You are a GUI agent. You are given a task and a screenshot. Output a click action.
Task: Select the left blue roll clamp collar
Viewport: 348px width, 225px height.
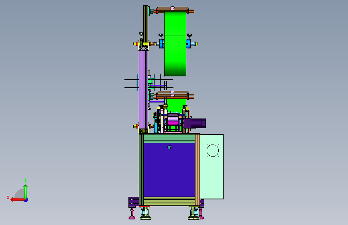pos(162,44)
